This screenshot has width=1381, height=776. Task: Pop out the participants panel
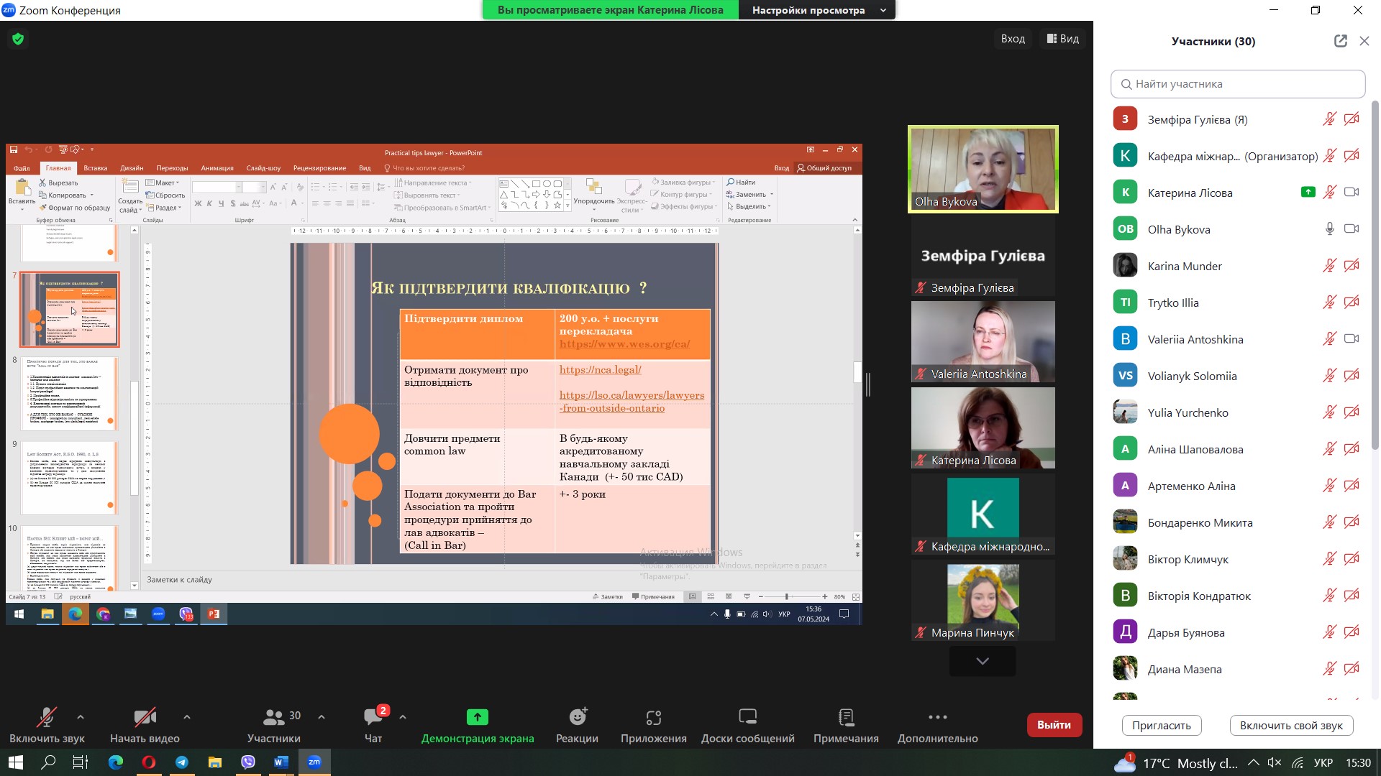[1340, 41]
